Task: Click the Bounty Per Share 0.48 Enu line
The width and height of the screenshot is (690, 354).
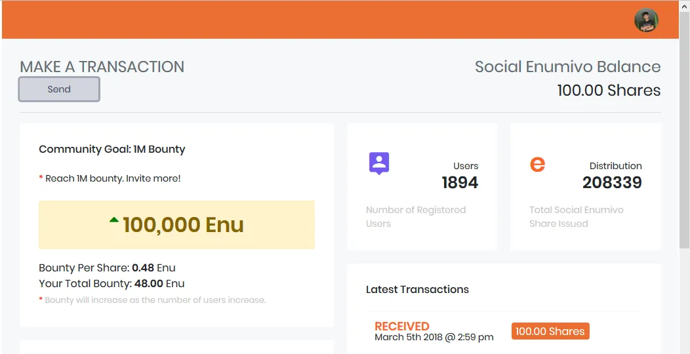Action: coord(107,268)
